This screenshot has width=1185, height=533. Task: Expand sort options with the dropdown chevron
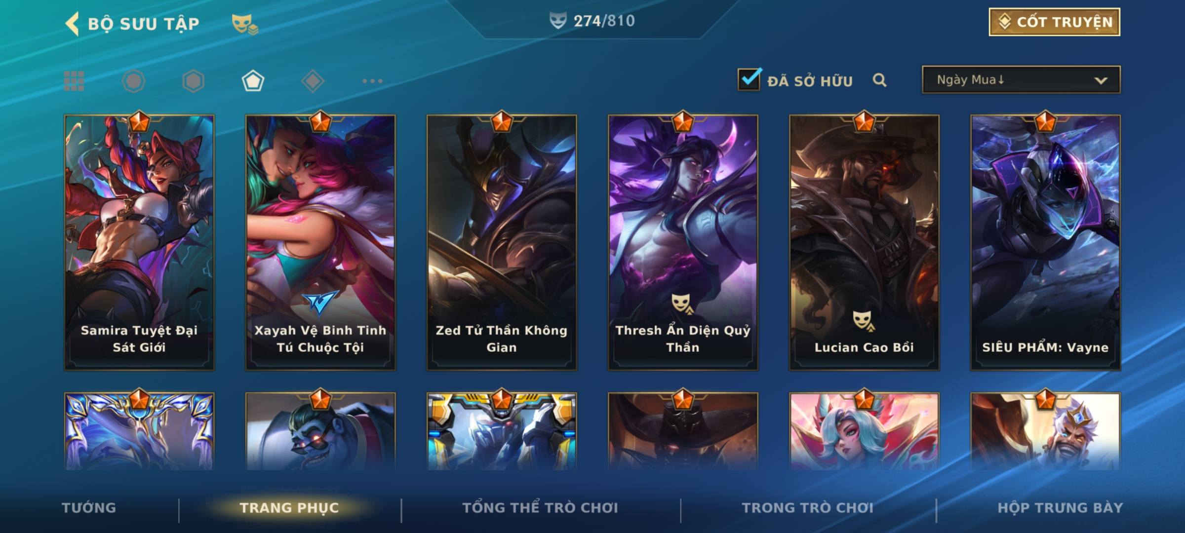click(x=1101, y=80)
